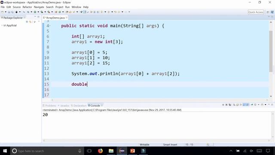Click the New Java Package icon
Viewport: 275px width, 155px height.
56,12
